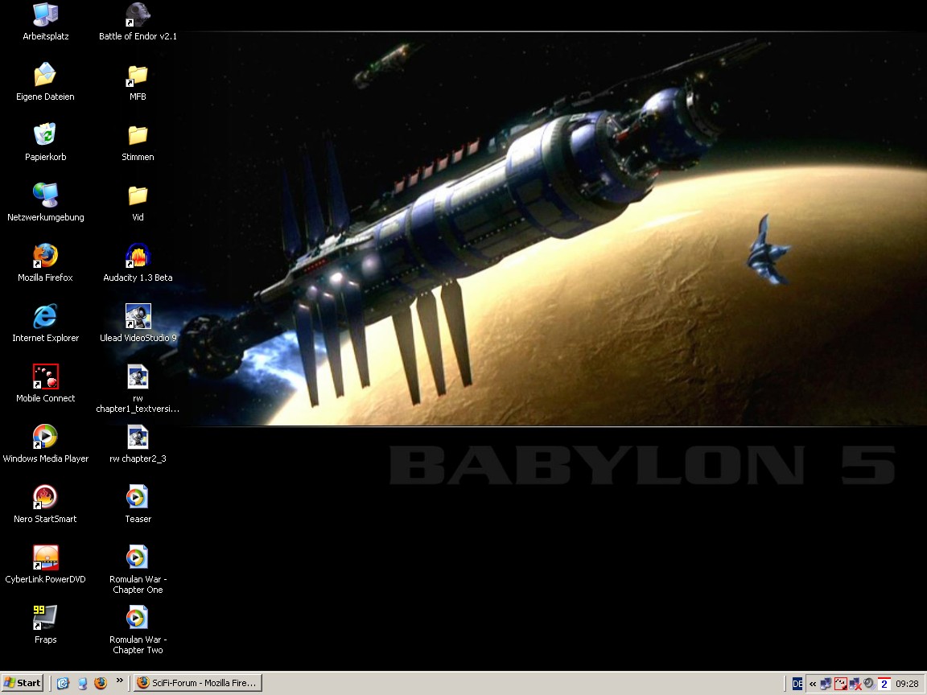This screenshot has height=695, width=927.
Task: Click the Fraps desktop icon
Action: (45, 619)
